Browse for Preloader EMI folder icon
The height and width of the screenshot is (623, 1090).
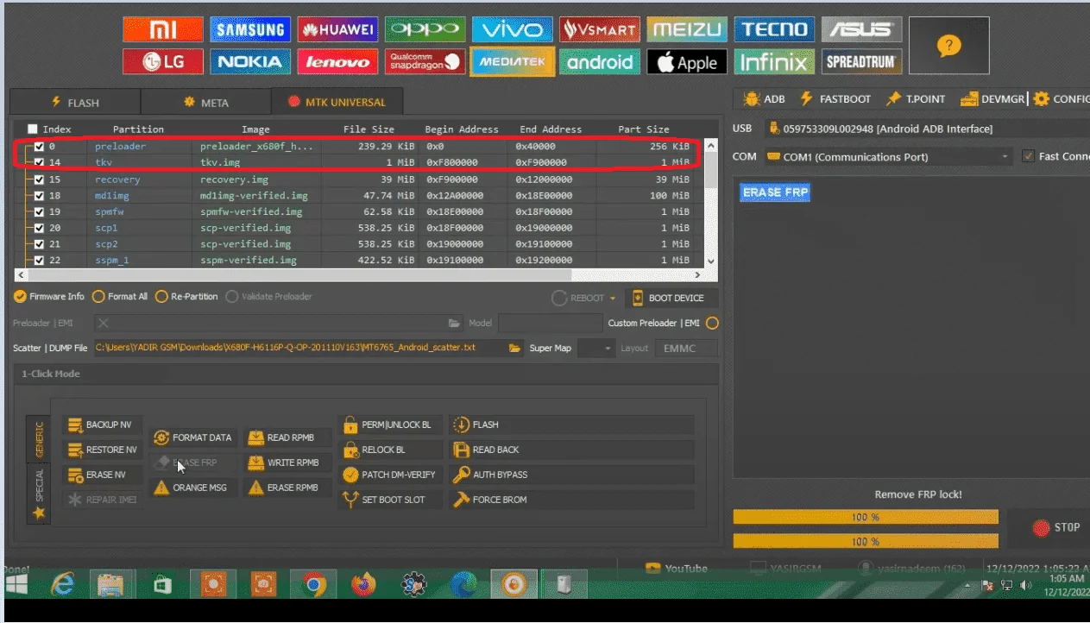click(x=454, y=323)
